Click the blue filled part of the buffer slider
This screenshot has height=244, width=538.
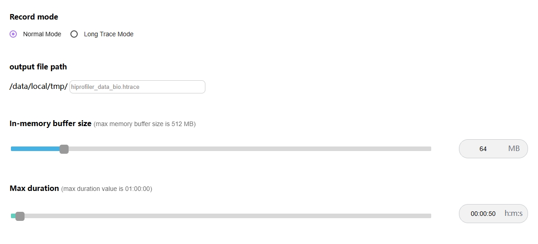pos(35,149)
